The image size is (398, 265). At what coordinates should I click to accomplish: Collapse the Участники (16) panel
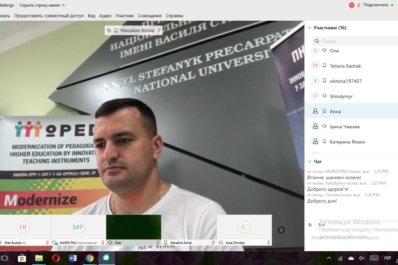click(x=310, y=28)
